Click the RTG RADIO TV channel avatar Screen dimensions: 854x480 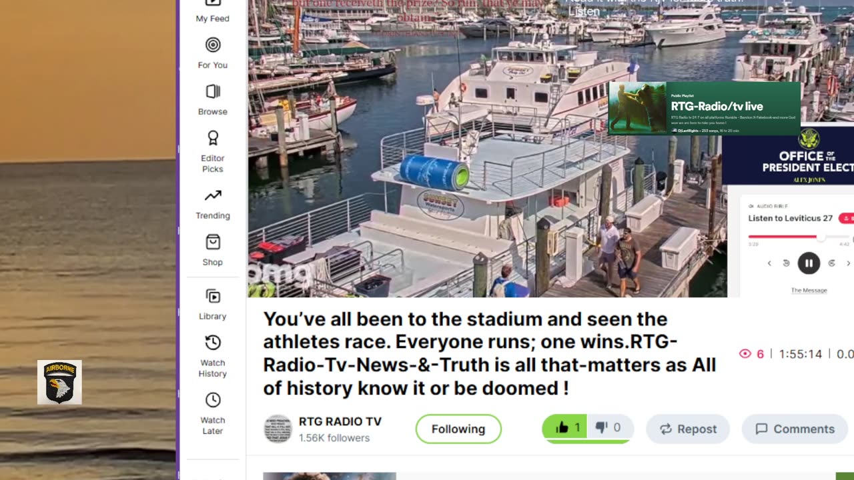(x=278, y=429)
